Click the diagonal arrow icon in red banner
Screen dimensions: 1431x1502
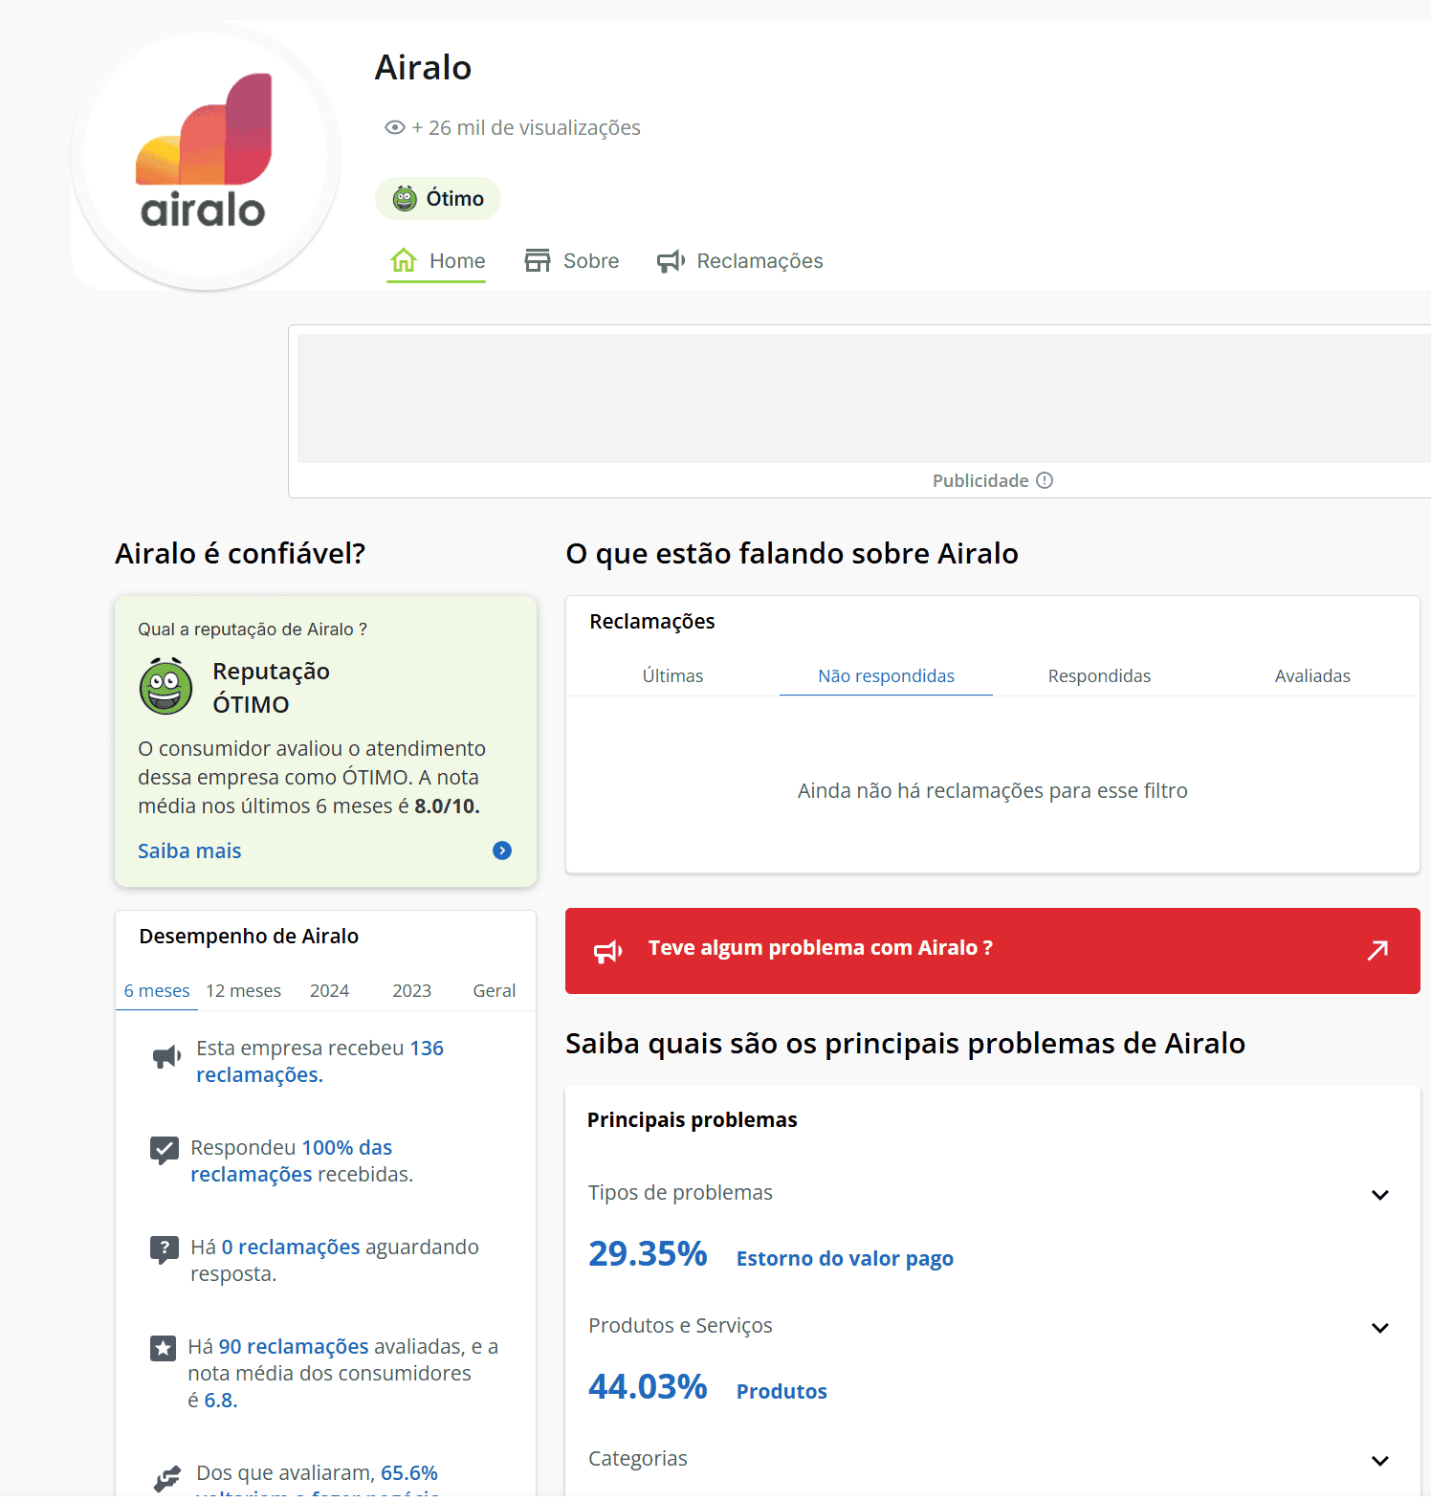tap(1377, 950)
